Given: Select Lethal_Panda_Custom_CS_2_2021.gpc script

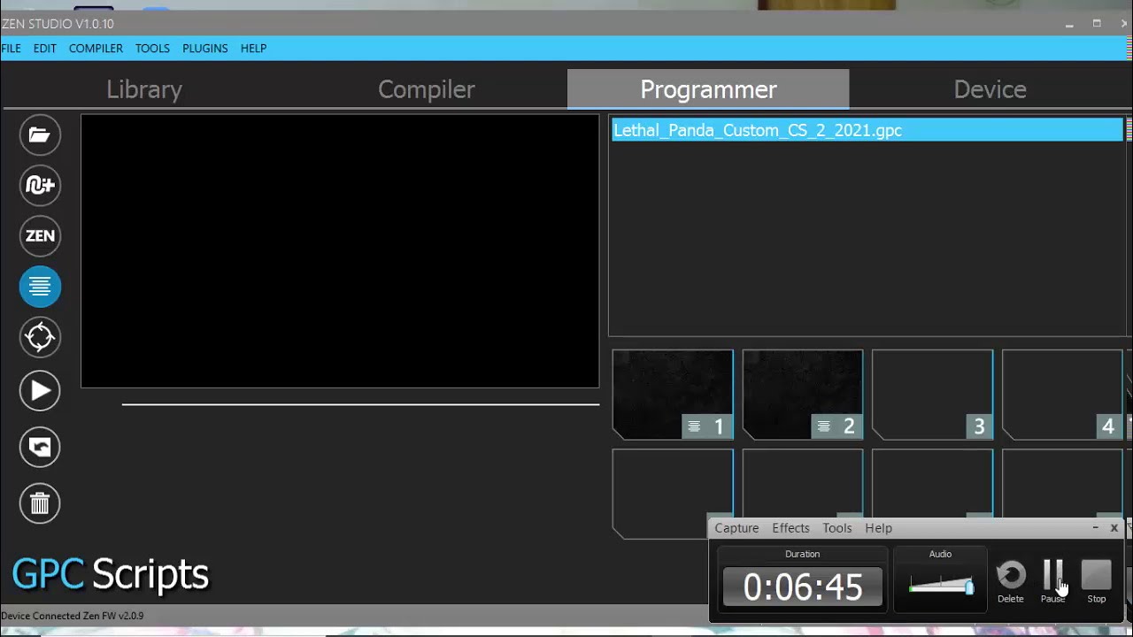Looking at the screenshot, I should click(x=867, y=130).
